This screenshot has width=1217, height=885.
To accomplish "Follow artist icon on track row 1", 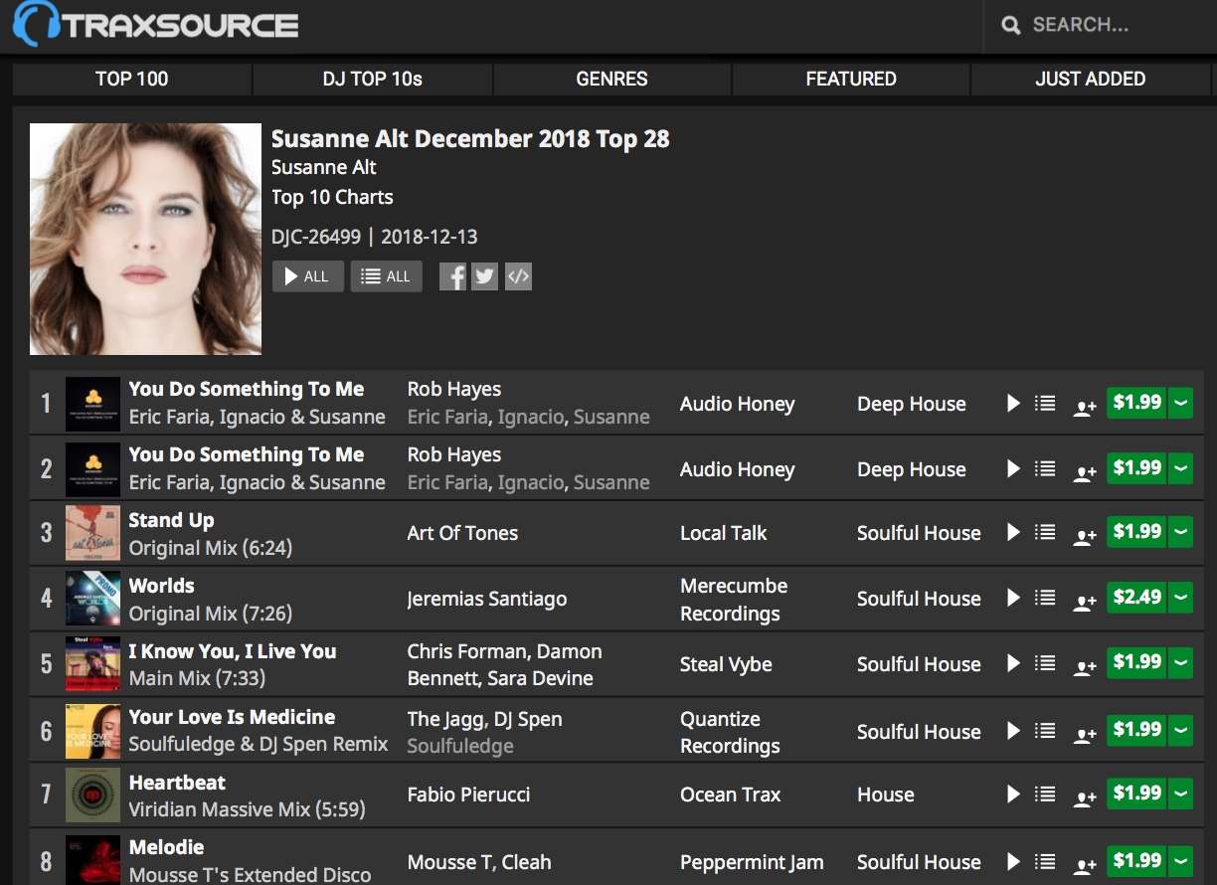I will tap(1085, 406).
